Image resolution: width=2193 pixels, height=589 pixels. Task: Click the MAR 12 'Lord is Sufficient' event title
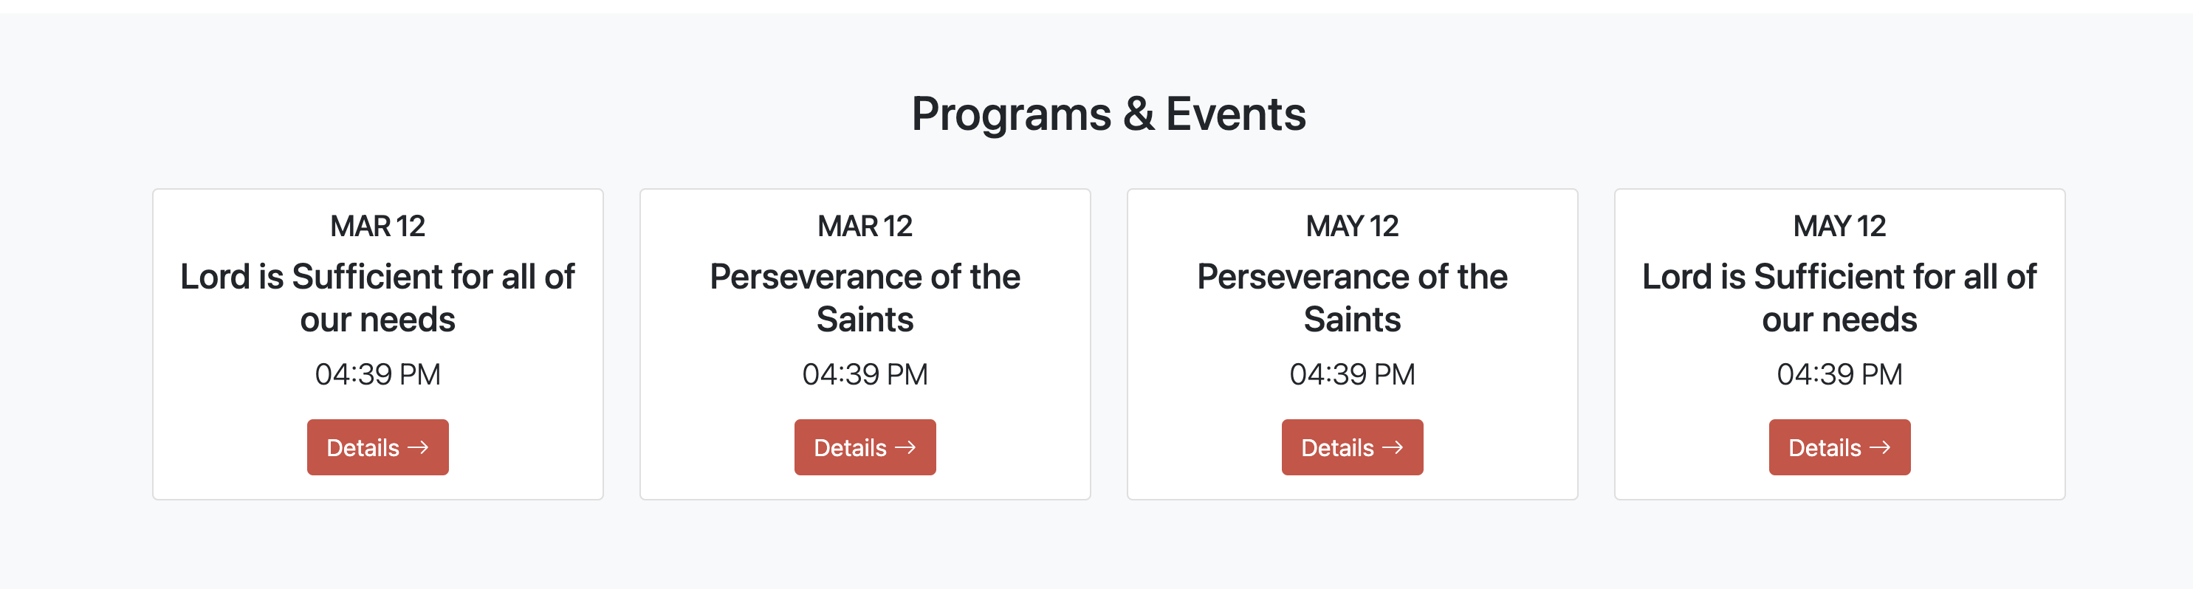[377, 298]
